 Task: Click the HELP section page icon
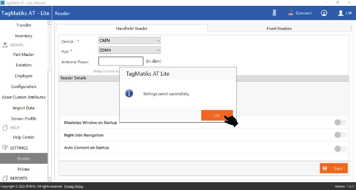point(5,127)
